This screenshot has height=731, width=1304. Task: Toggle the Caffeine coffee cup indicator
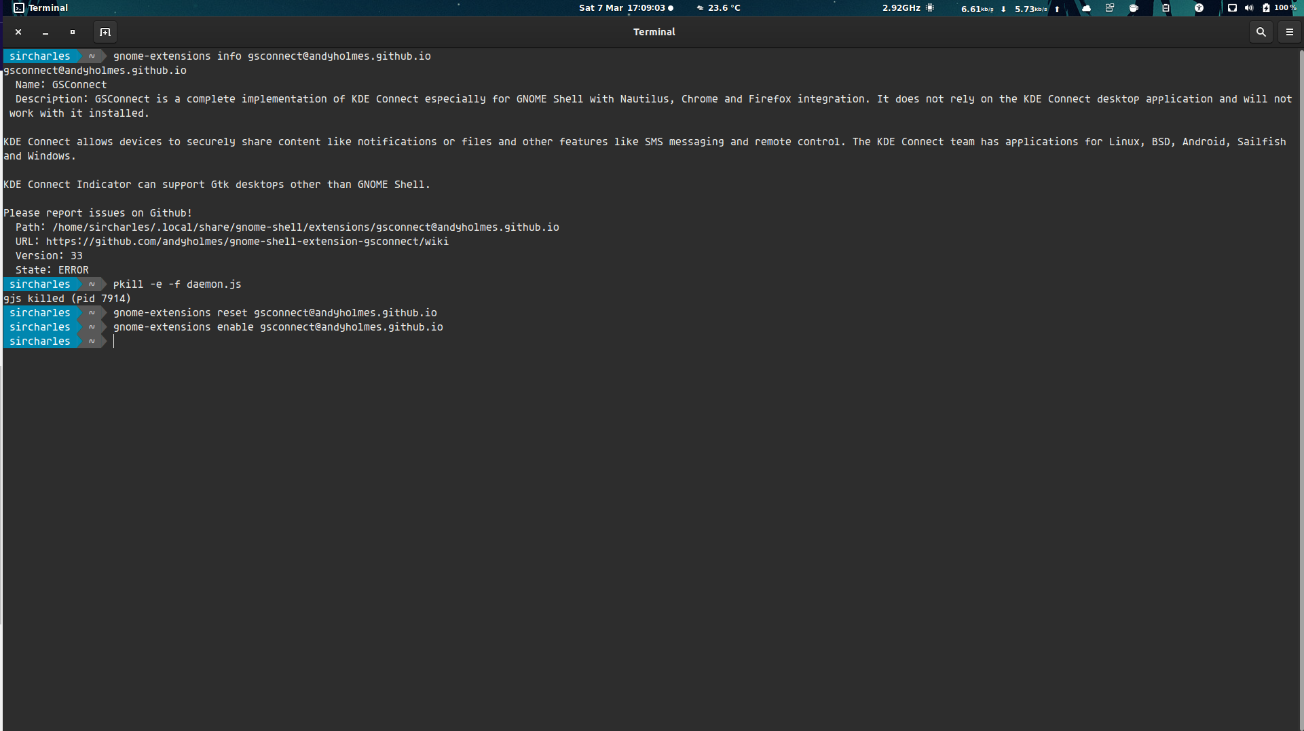[x=1134, y=8]
